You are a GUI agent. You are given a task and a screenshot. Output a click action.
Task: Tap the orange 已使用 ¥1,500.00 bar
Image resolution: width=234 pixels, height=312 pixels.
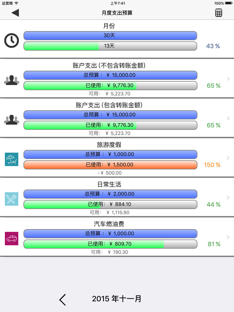pos(110,165)
